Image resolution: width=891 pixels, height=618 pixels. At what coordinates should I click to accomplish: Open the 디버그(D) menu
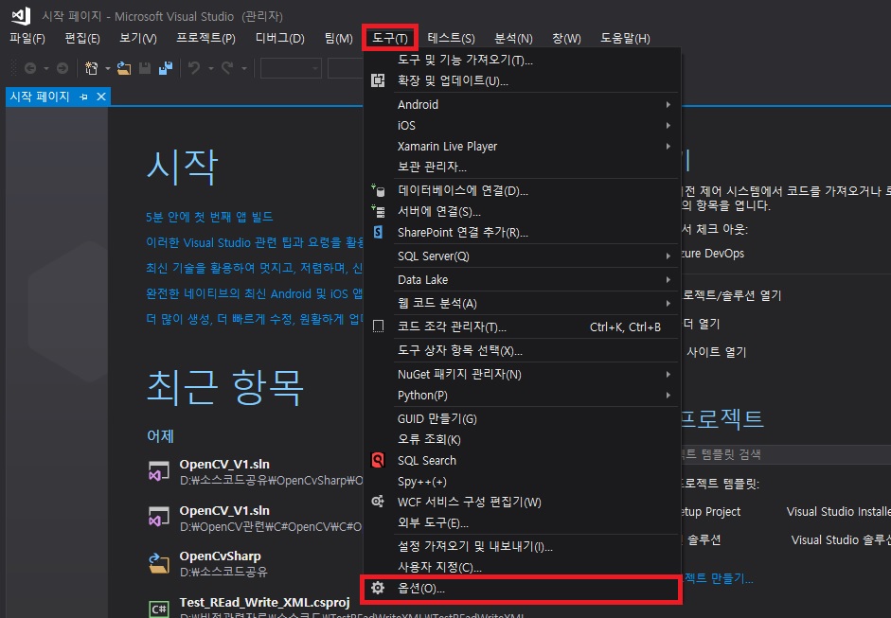pos(280,38)
